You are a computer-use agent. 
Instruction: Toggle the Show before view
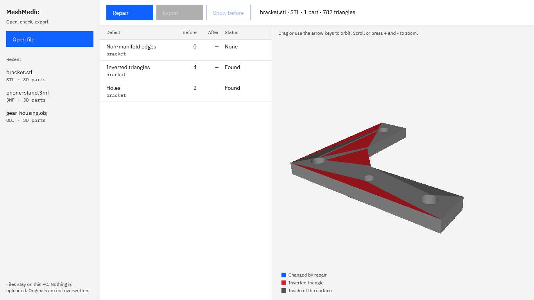(228, 12)
